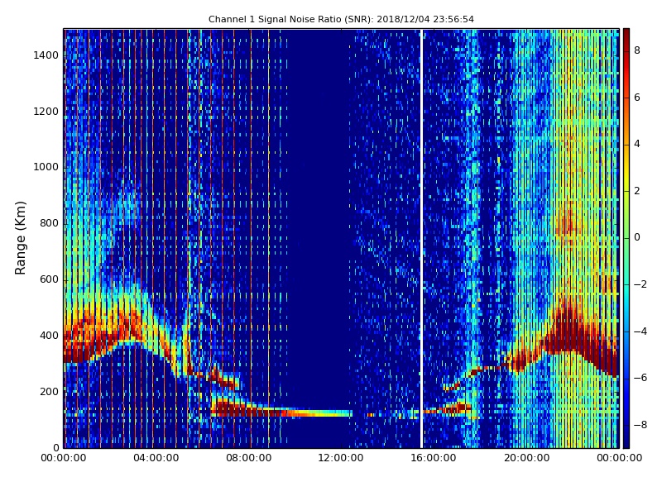Screen dimensions: 662x496
Task: Click the 400 range tick label
Action: pos(49,336)
